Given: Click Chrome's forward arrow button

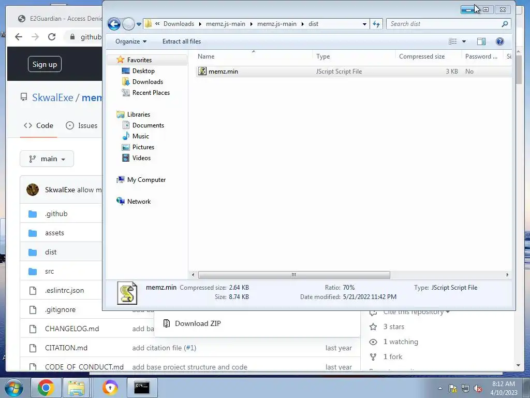Looking at the screenshot, I should (35, 37).
